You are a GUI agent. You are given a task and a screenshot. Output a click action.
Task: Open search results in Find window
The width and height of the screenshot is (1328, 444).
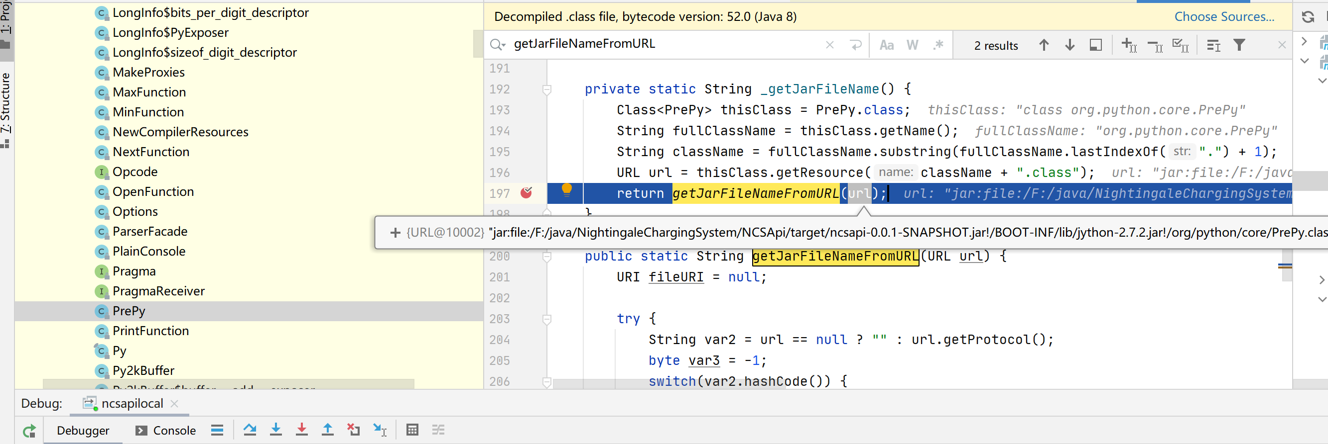(x=1095, y=45)
